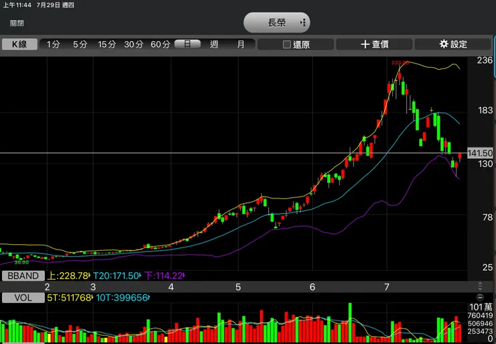Open the BBAND indicator selector

pos(23,276)
